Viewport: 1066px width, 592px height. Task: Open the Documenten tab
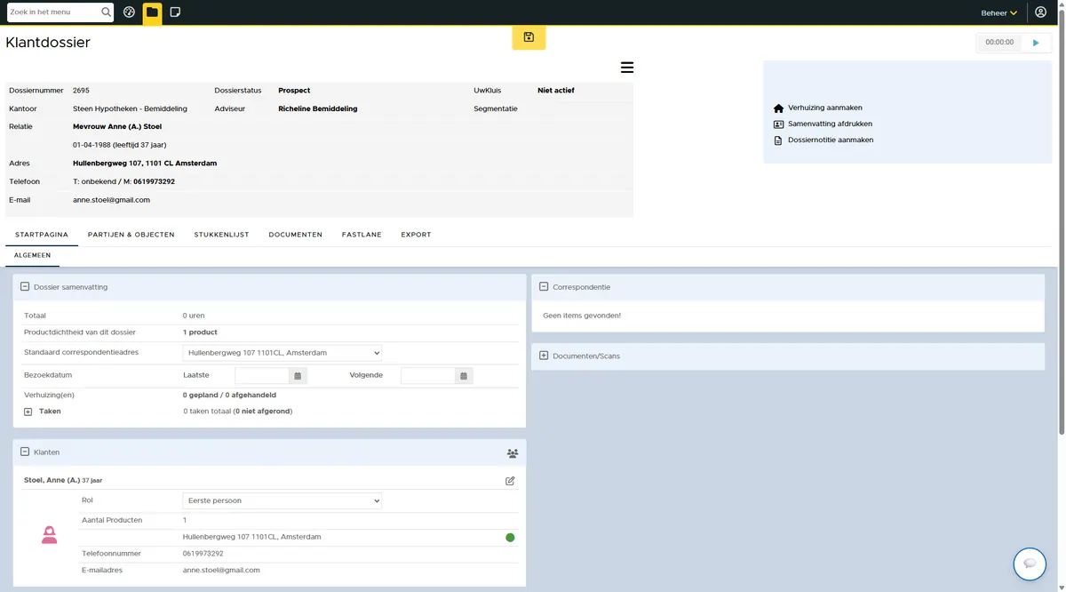296,235
